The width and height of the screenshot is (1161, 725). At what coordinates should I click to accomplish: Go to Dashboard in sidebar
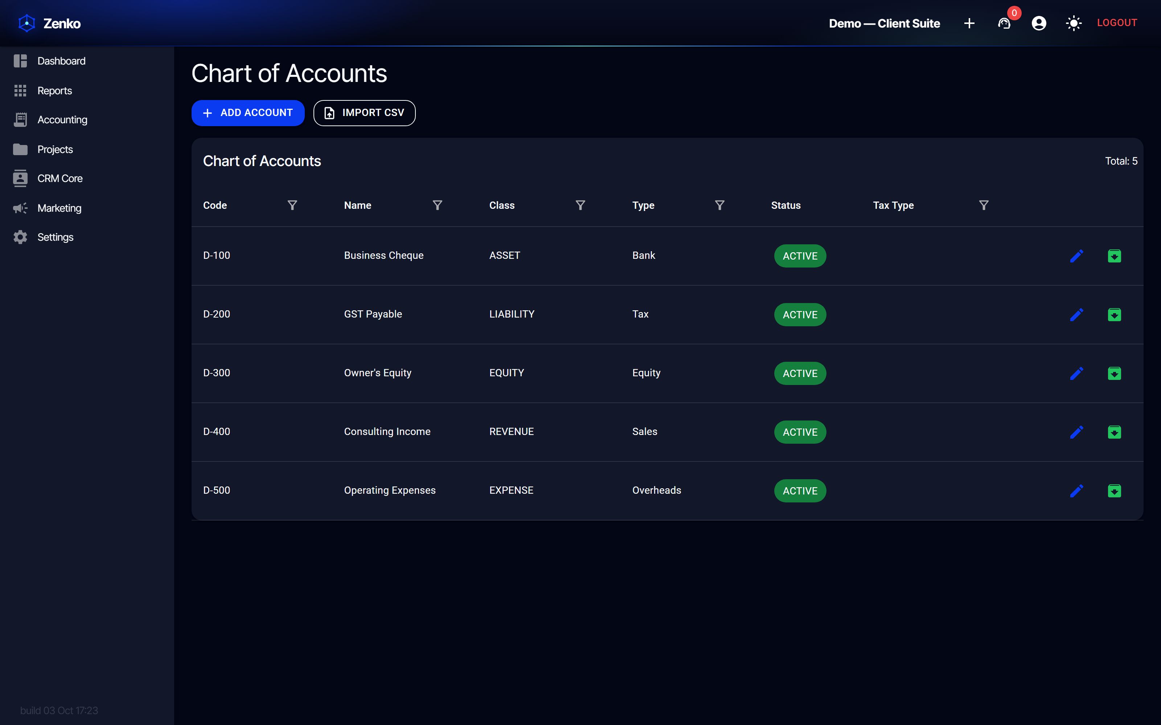(87, 61)
